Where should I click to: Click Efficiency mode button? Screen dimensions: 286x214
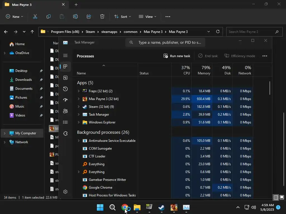coord(240,56)
